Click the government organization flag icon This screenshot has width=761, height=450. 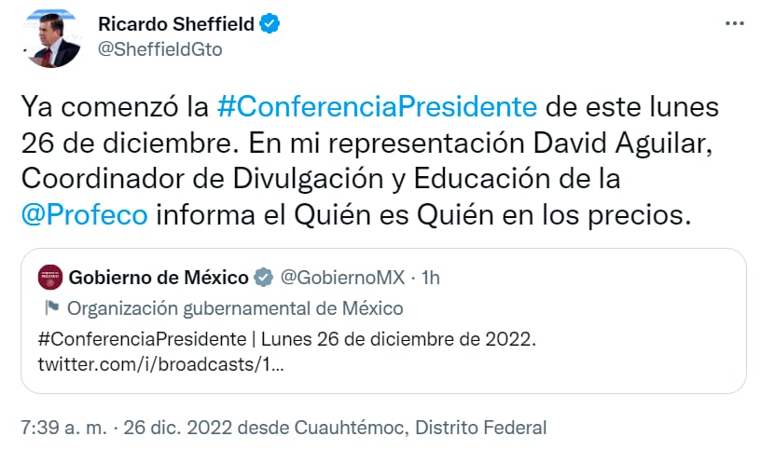click(x=51, y=308)
